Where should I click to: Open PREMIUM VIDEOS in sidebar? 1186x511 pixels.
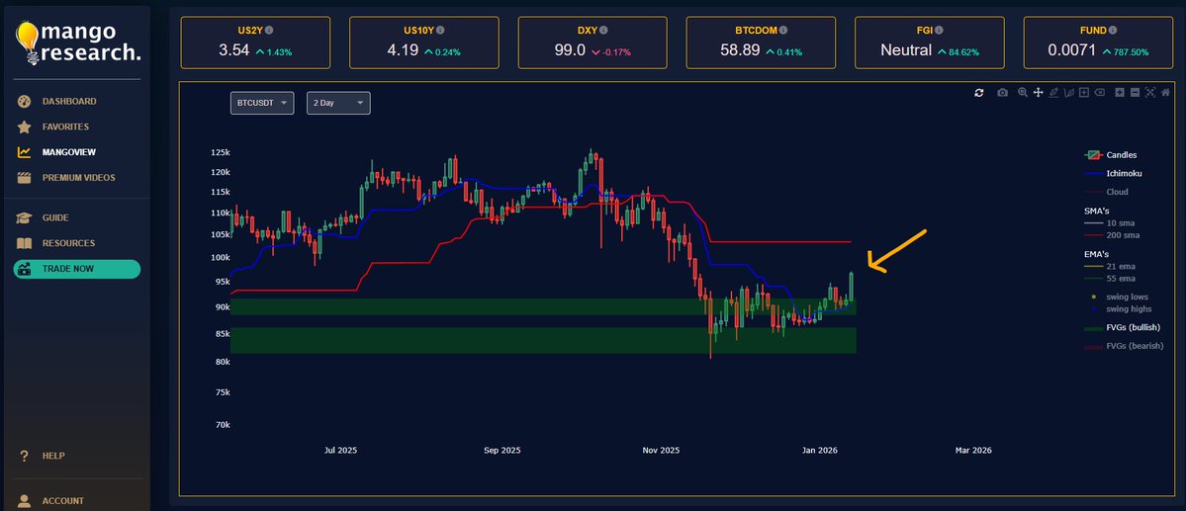pos(79,178)
